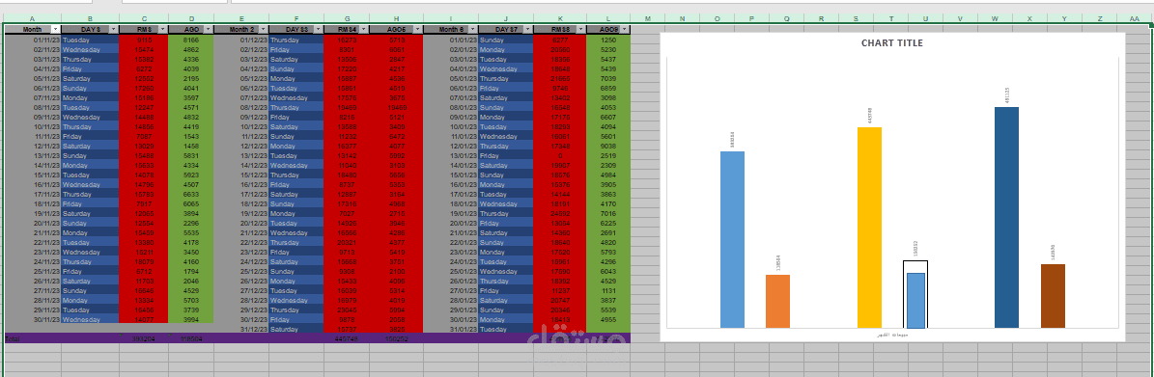Select the brown chart bar
This screenshot has height=377, width=1154.
(1053, 295)
